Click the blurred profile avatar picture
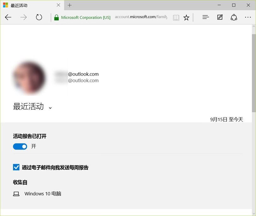The image size is (256, 216). (29, 78)
